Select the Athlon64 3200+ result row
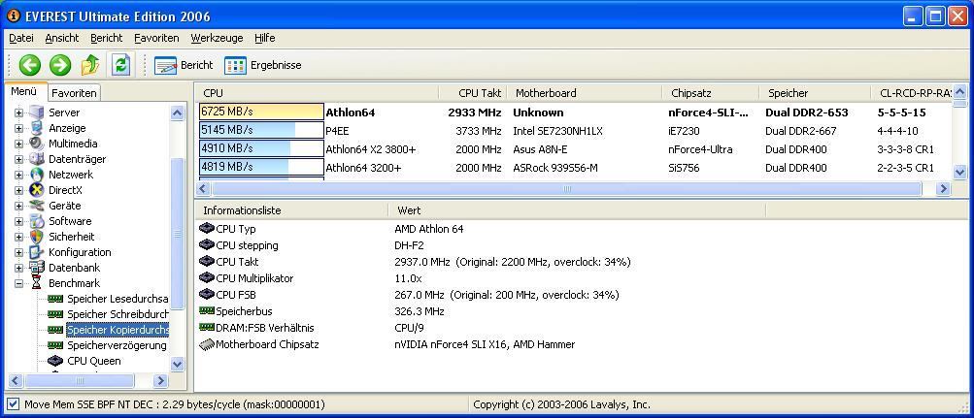 point(575,168)
